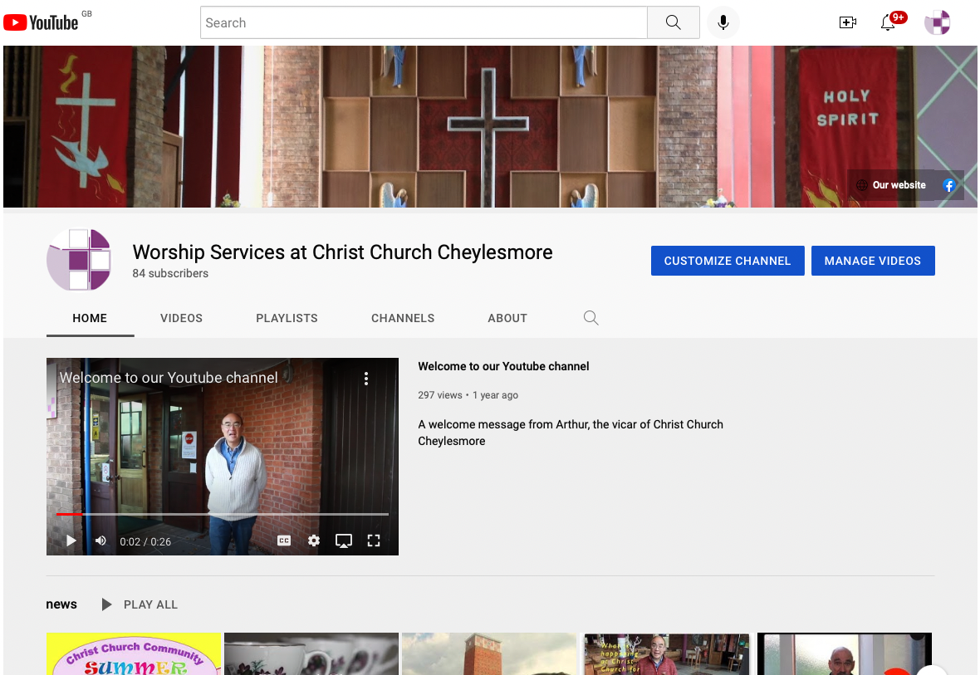Screen dimensions: 980x675
Task: Switch to the VIDEOS tab
Action: (x=181, y=318)
